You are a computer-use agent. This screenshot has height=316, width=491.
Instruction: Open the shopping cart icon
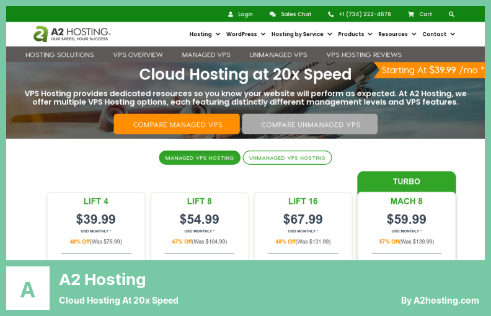(x=411, y=14)
